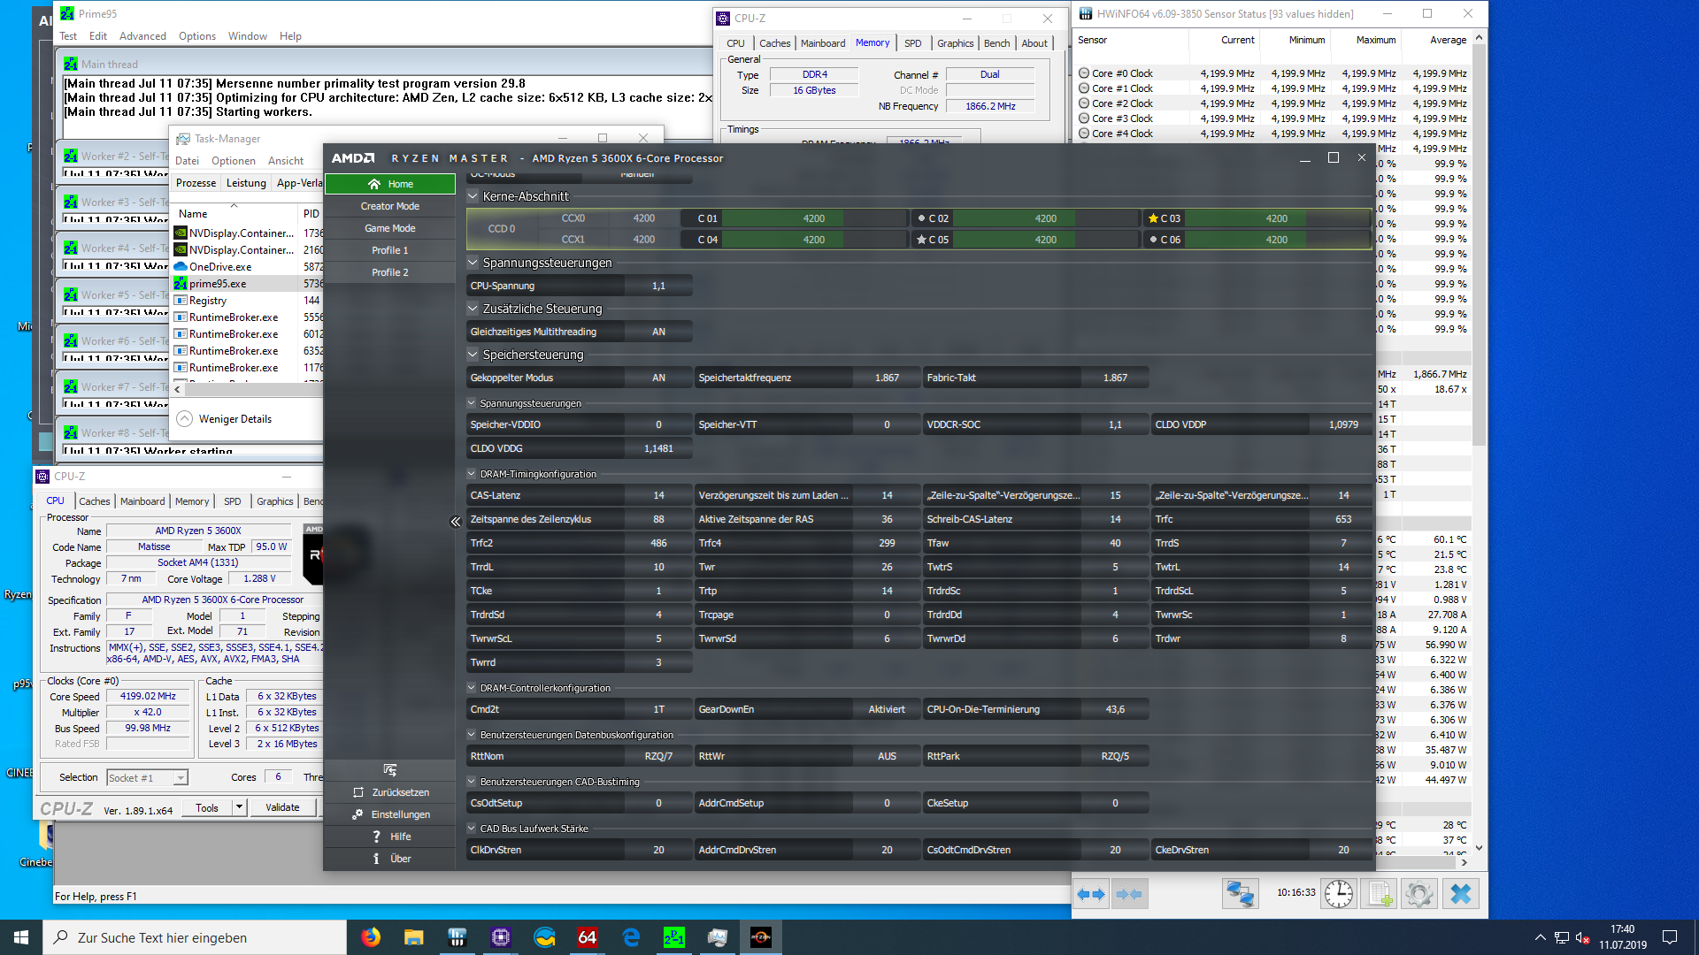Collapse the Ryzen Master sidebar chevron
This screenshot has width=1699, height=955.
(x=456, y=522)
